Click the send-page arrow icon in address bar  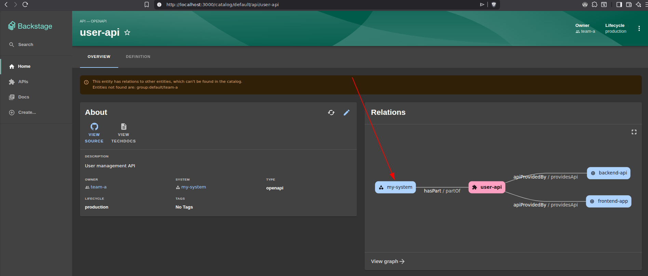pyautogui.click(x=482, y=4)
